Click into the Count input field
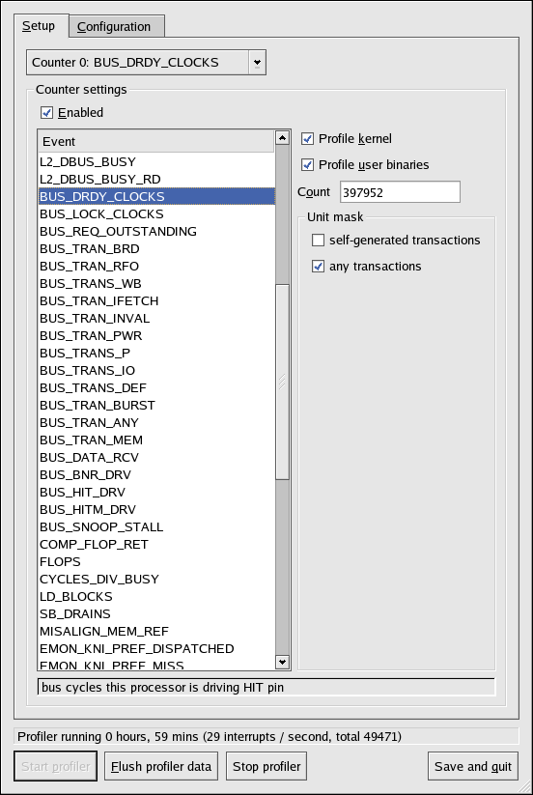This screenshot has height=795, width=533. 401,192
